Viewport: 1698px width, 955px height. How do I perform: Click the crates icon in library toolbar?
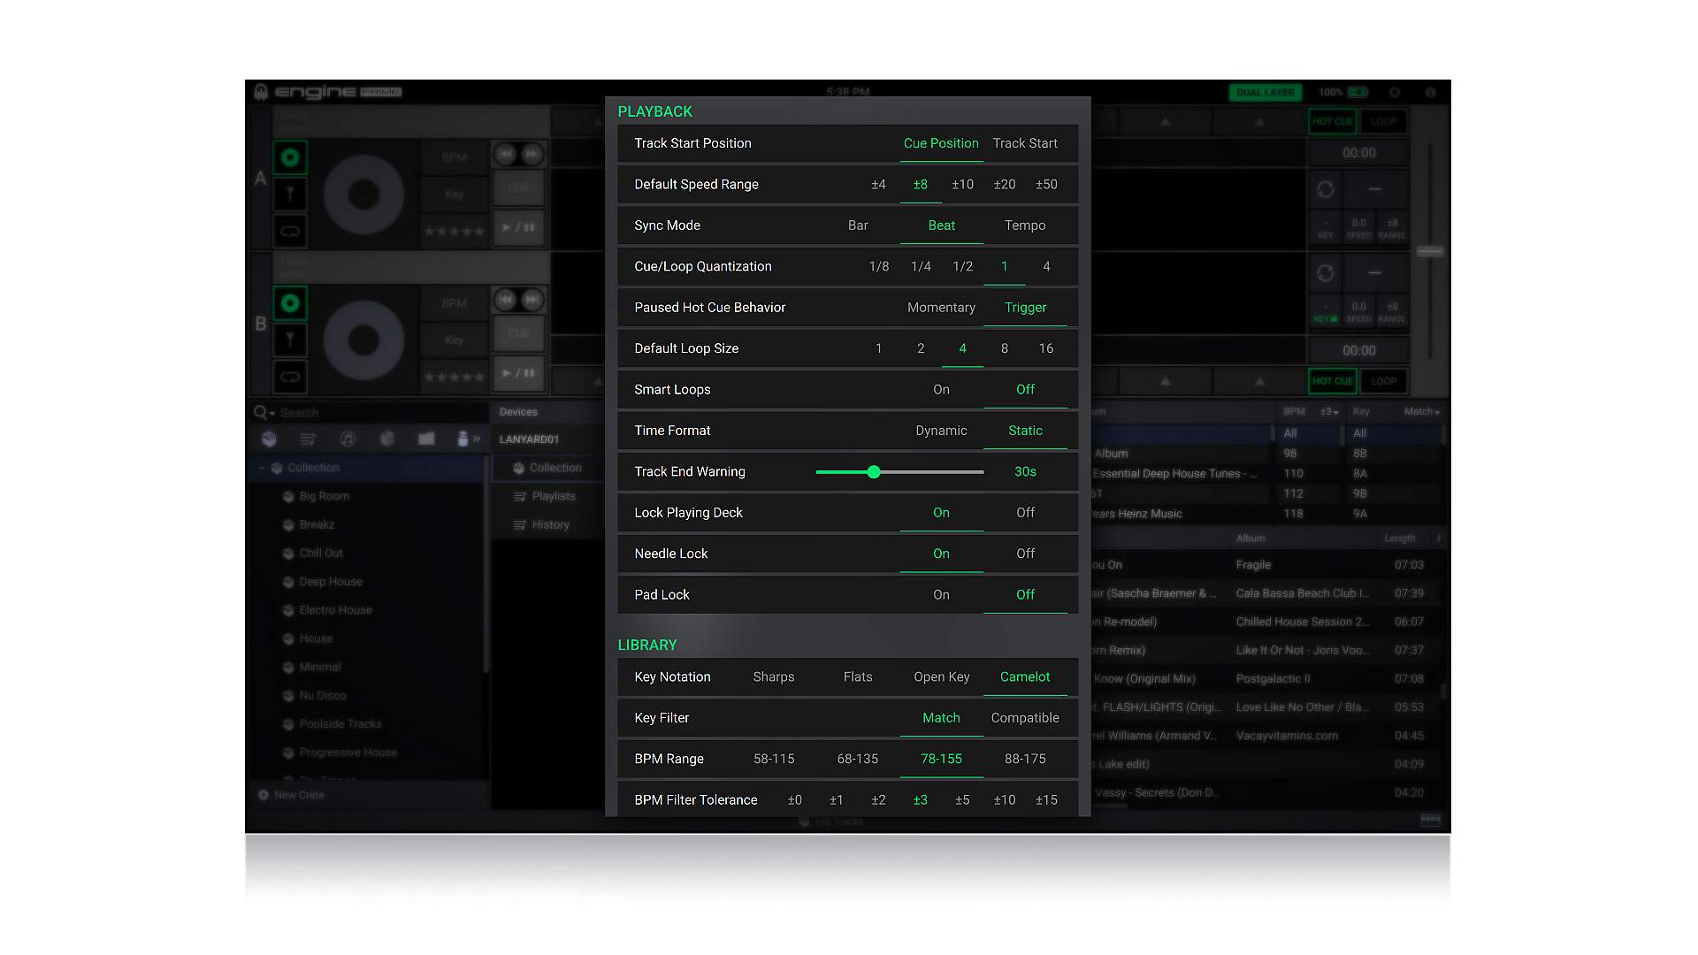point(270,439)
